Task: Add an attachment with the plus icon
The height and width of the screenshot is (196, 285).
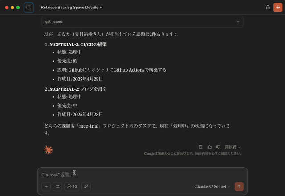Action: point(46,186)
